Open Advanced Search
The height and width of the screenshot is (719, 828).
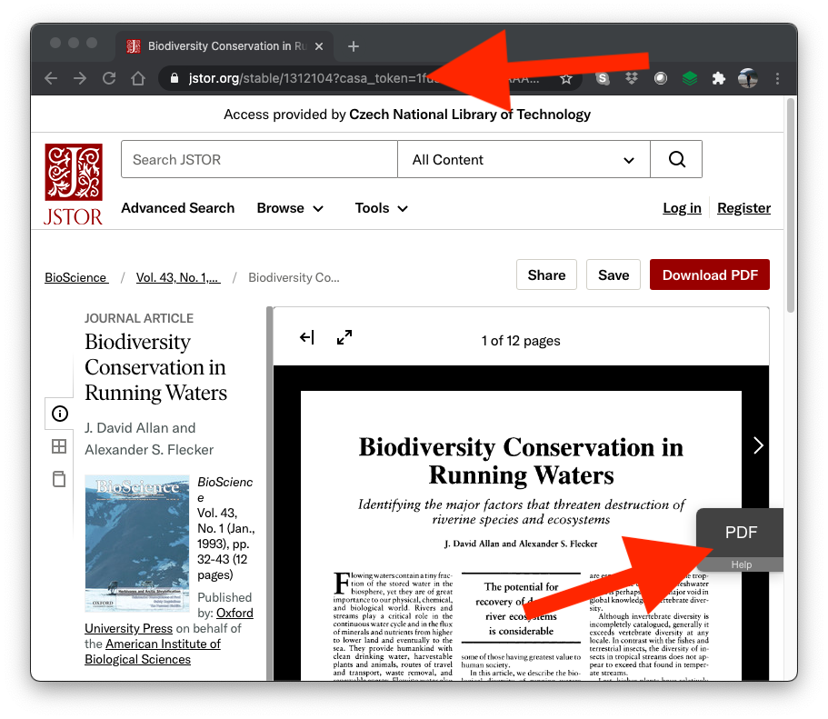[x=177, y=208]
